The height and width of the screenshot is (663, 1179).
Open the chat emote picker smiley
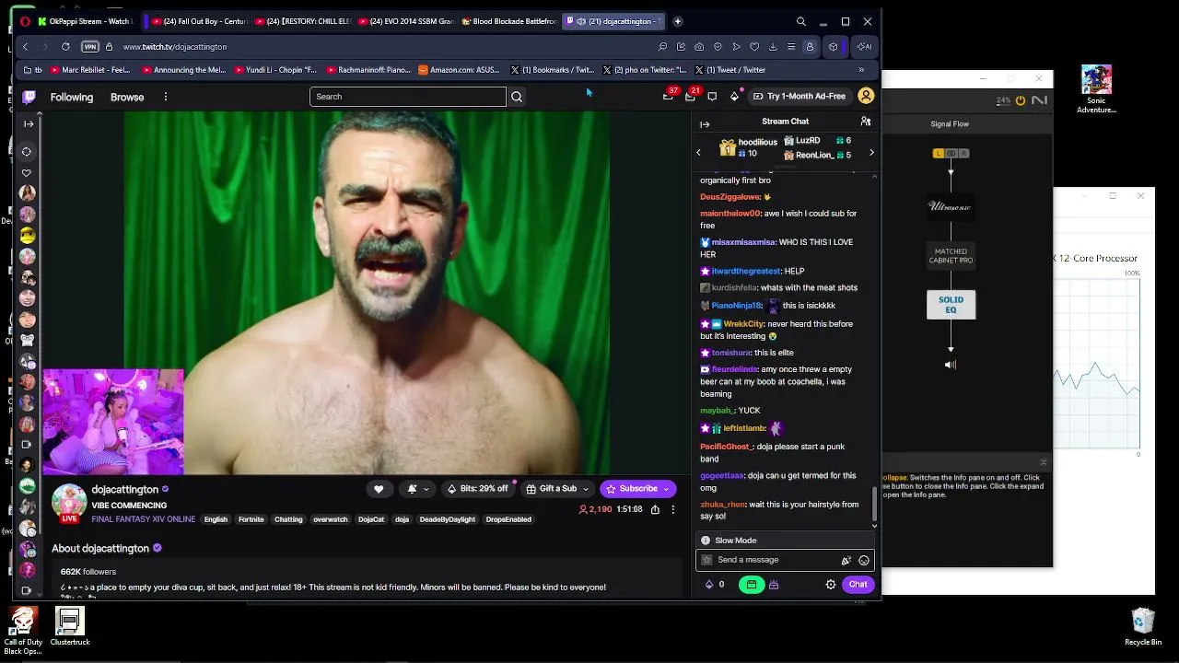[x=864, y=560]
